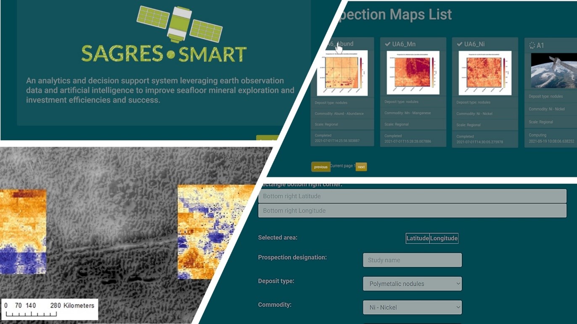Screen dimensions: 577x324
Task: Click the checkmark icon beside UA6_Mn
Action: (x=387, y=44)
